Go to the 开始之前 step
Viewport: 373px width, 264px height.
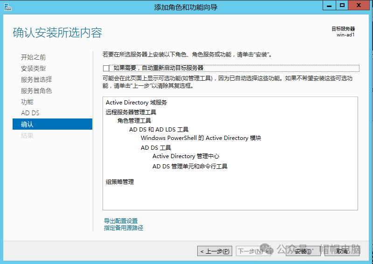click(33, 57)
